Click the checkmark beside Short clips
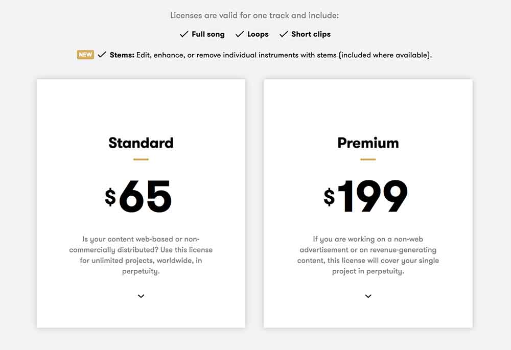 [284, 34]
